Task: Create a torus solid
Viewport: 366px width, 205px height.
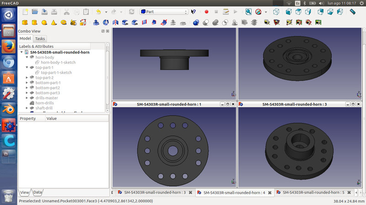Action: (64, 22)
